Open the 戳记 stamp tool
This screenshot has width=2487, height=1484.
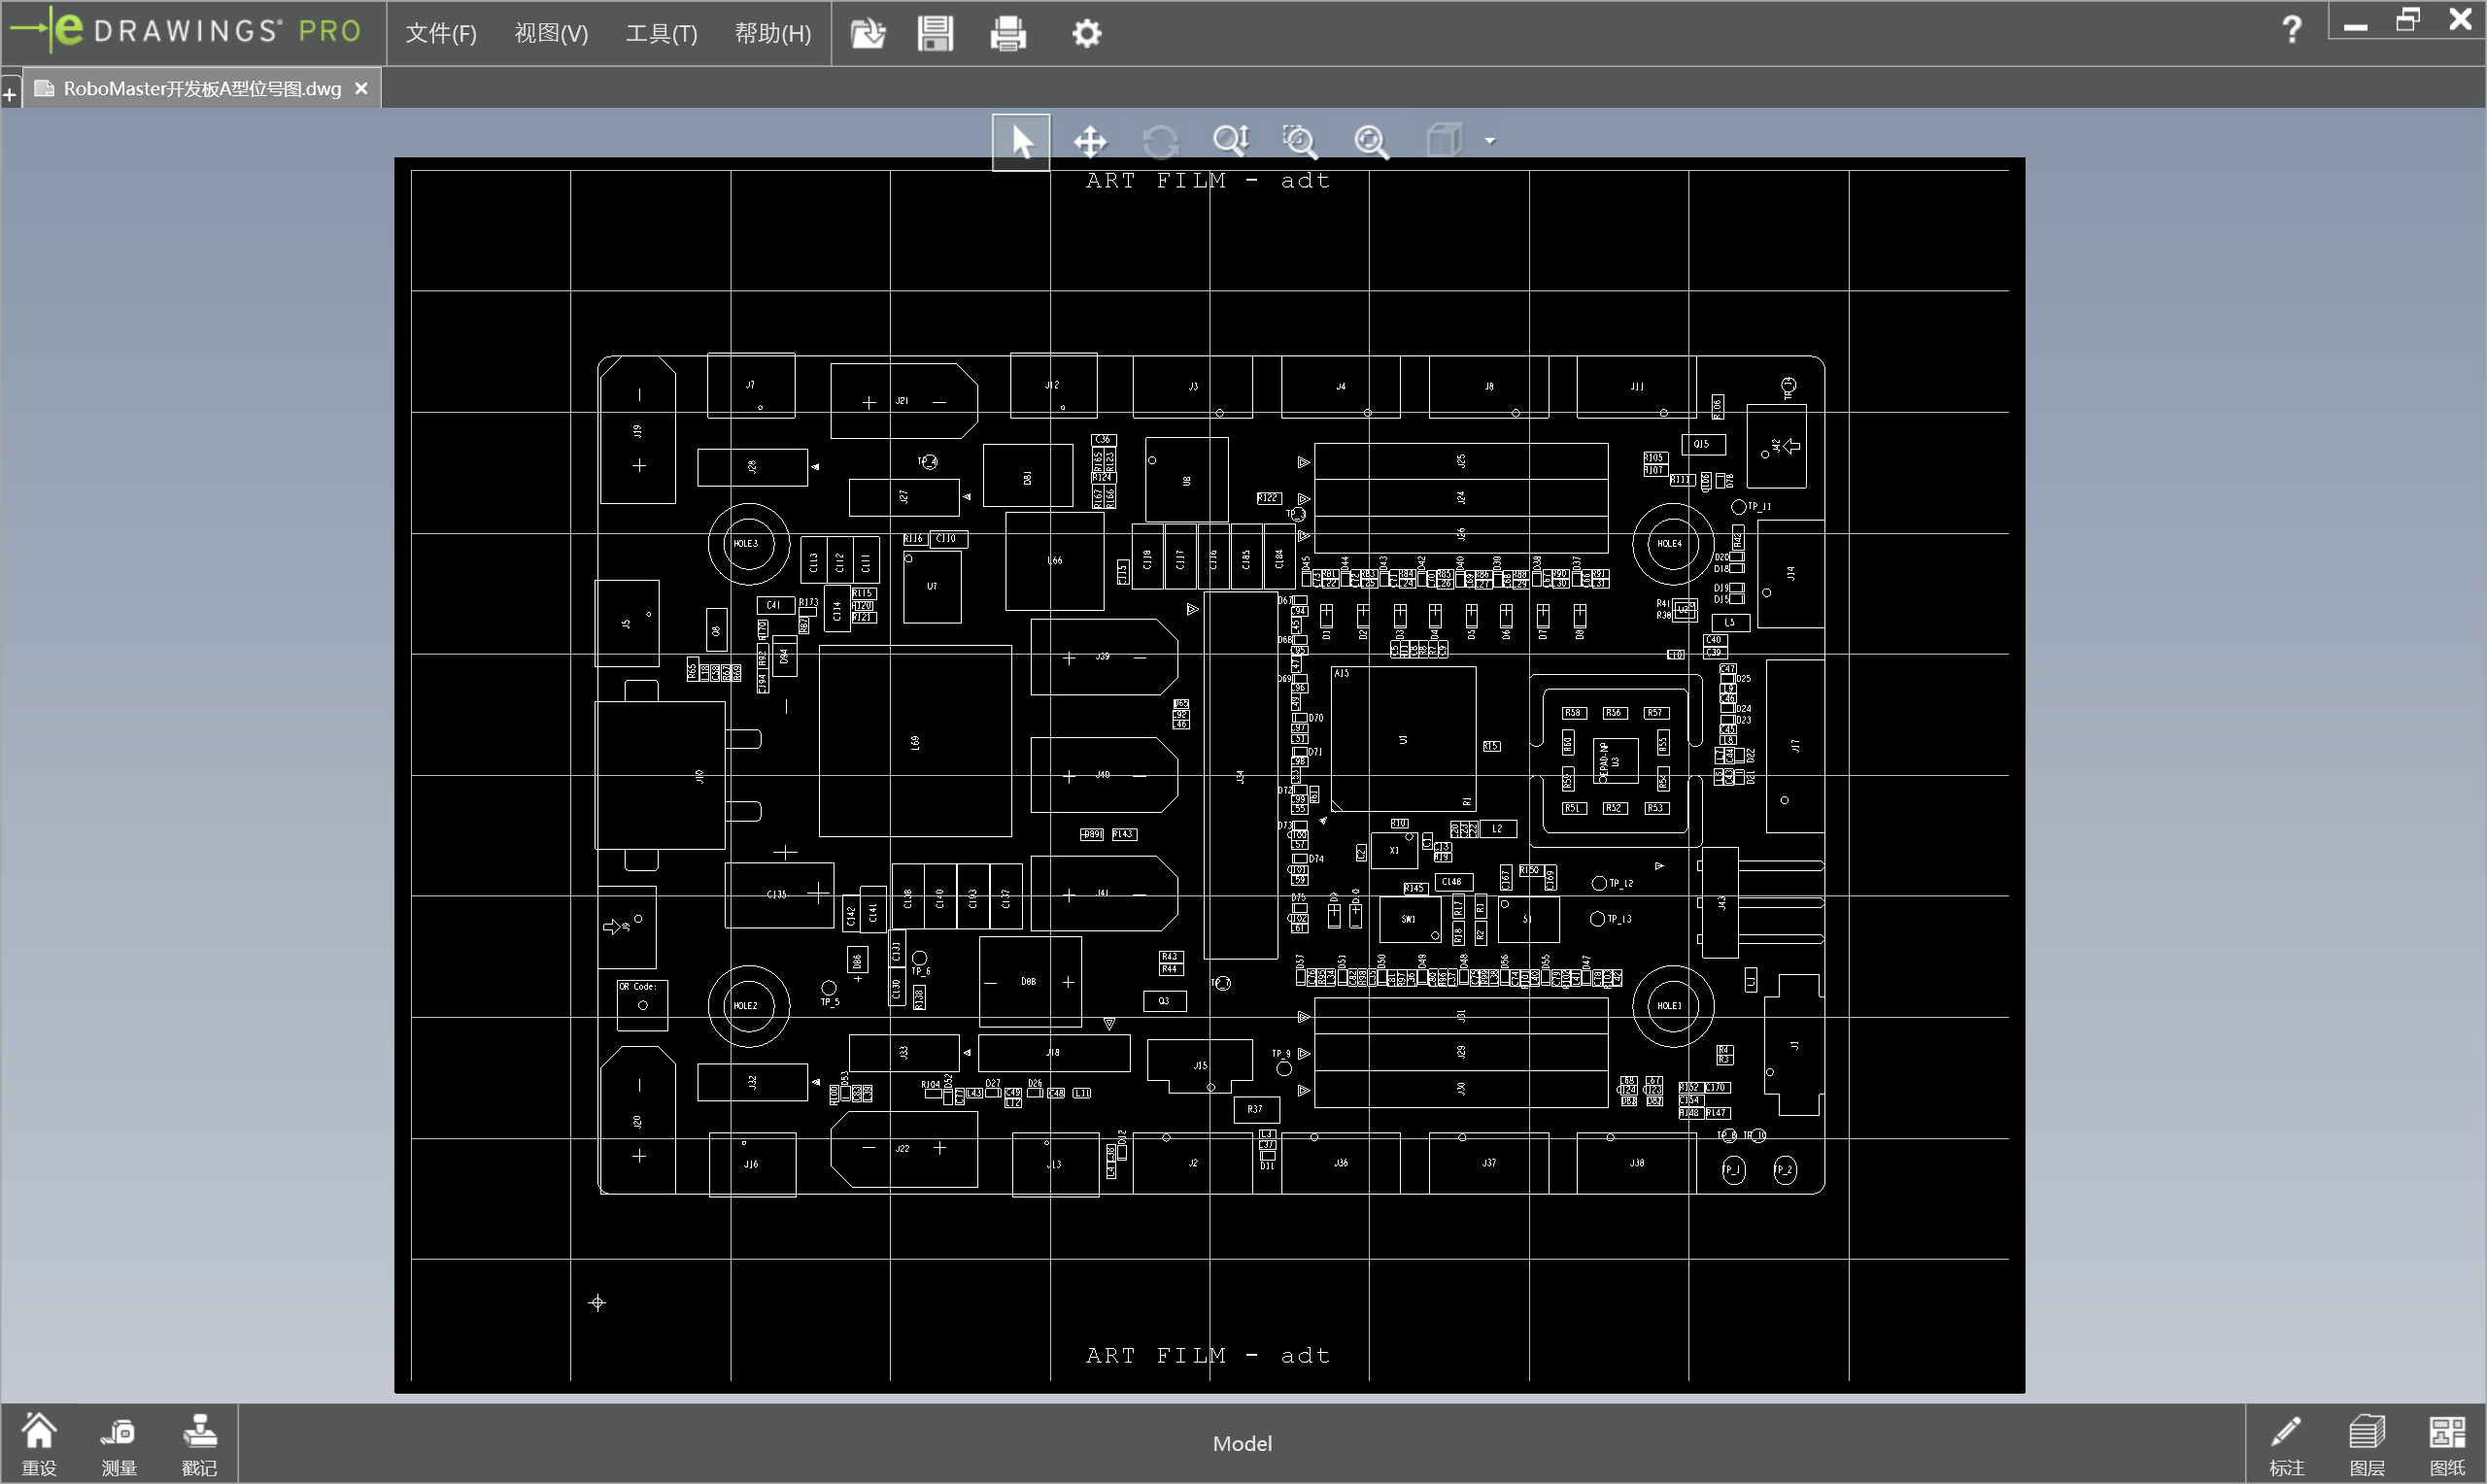coord(199,1444)
